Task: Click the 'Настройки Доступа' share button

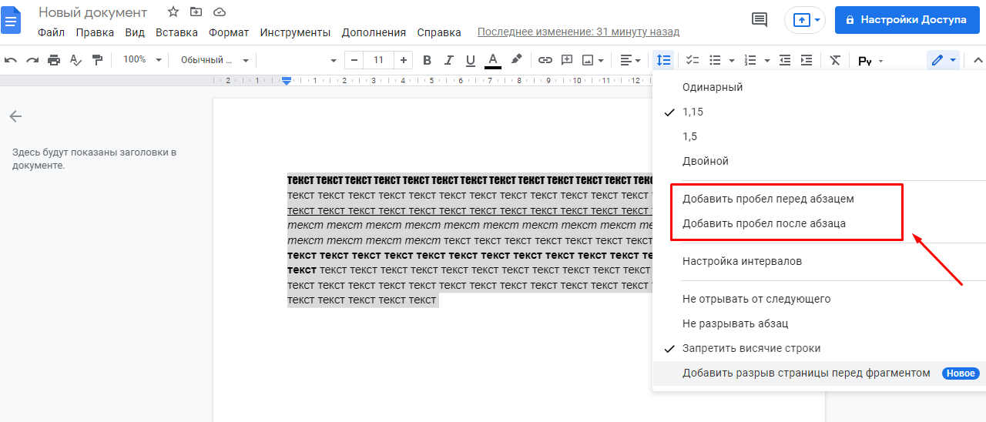Action: (x=906, y=19)
